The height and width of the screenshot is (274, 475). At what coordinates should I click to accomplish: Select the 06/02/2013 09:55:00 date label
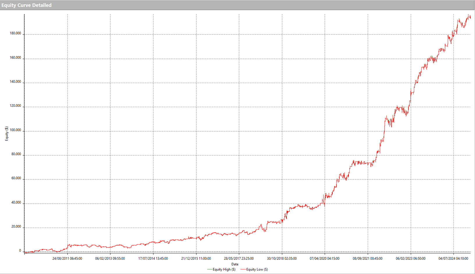click(110, 258)
